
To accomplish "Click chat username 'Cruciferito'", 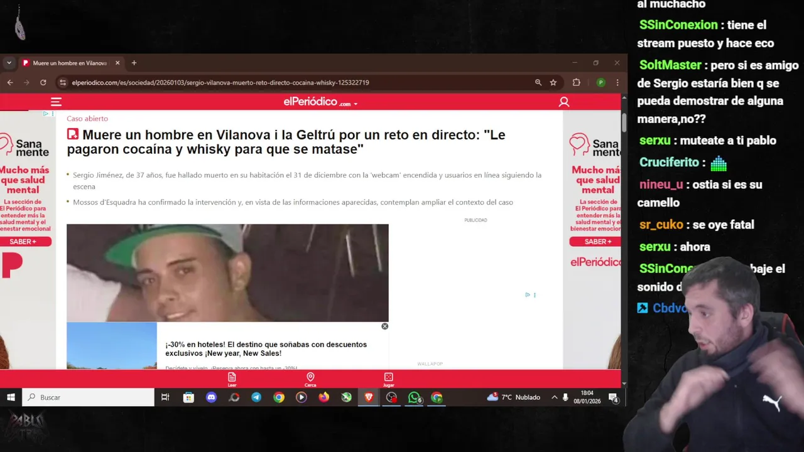I will pyautogui.click(x=669, y=163).
